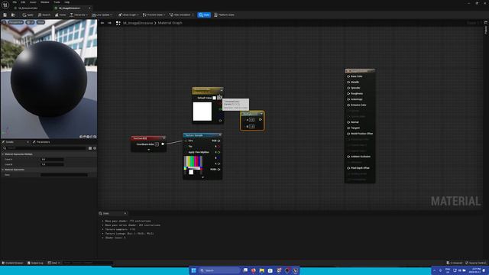
Task: Open File Explorer from the taskbar
Action: pyautogui.click(x=261, y=270)
